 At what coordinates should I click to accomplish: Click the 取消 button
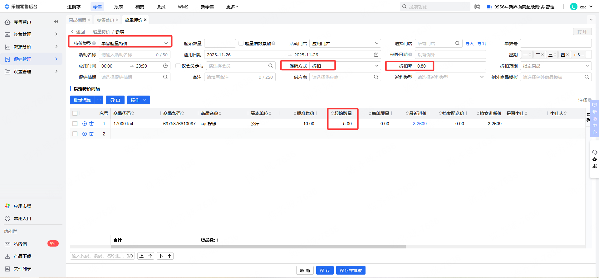click(x=305, y=270)
